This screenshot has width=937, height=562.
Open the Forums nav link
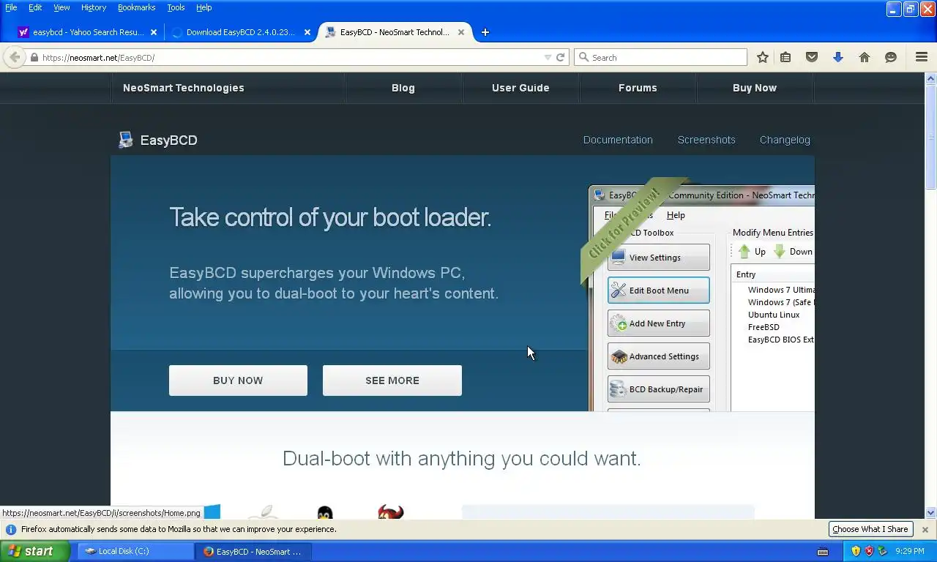[x=638, y=88]
